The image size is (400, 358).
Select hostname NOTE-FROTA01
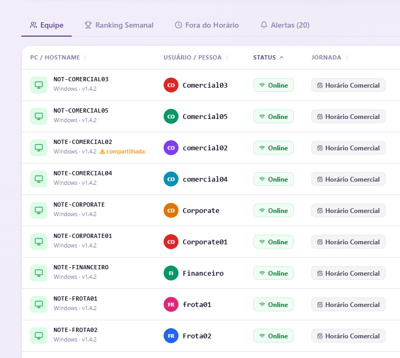[75, 299]
